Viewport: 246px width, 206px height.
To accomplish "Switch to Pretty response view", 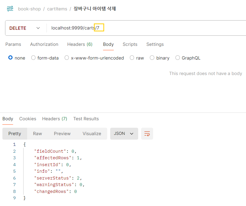I will 15,134.
